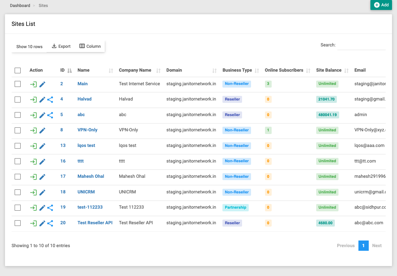Click login icon for test-112233 row
Viewport: 397px width, 276px height.
34,208
